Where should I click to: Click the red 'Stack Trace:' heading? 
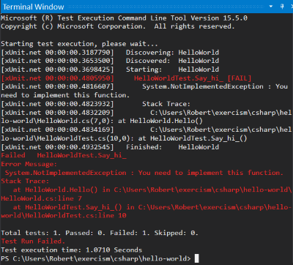[25, 181]
